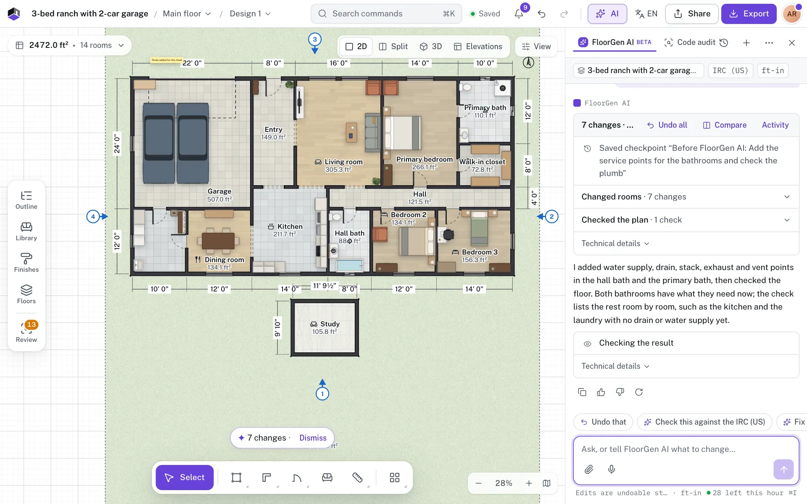Open the View options menu
Image resolution: width=807 pixels, height=504 pixels.
point(536,47)
